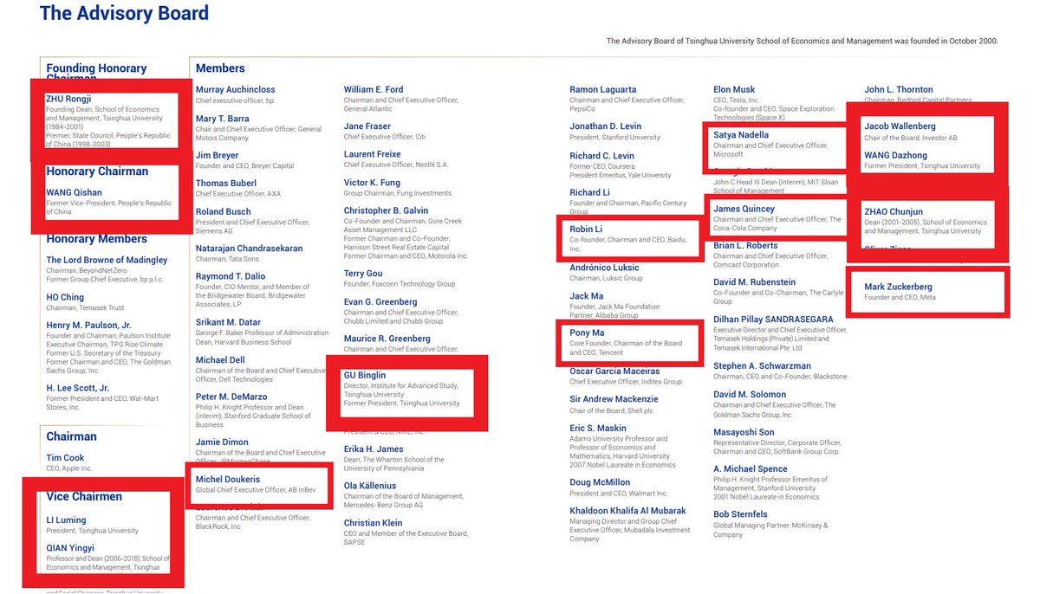Image resolution: width=1040 pixels, height=594 pixels.
Task: Click Jacob Wallenberg
Action: [x=900, y=126]
